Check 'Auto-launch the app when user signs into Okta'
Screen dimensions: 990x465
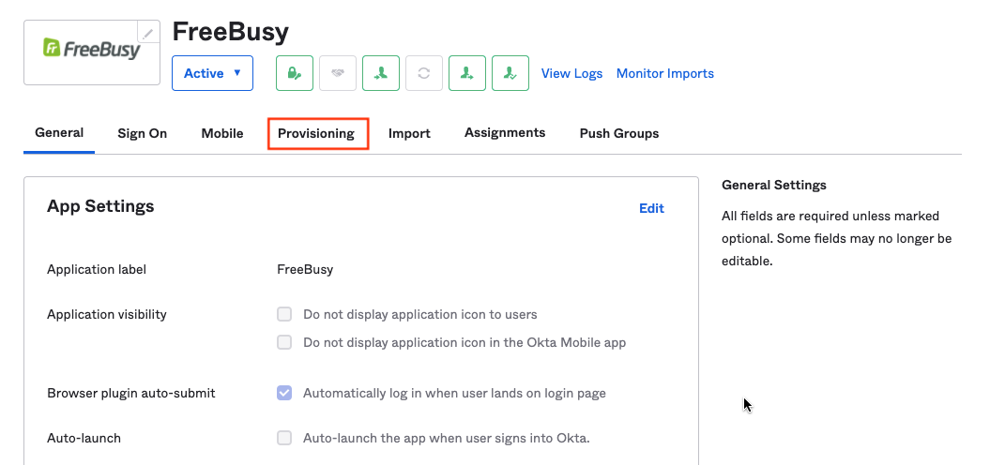click(284, 437)
